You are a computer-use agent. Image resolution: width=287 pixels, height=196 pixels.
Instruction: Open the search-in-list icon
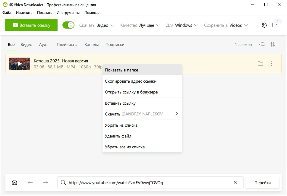262,44
